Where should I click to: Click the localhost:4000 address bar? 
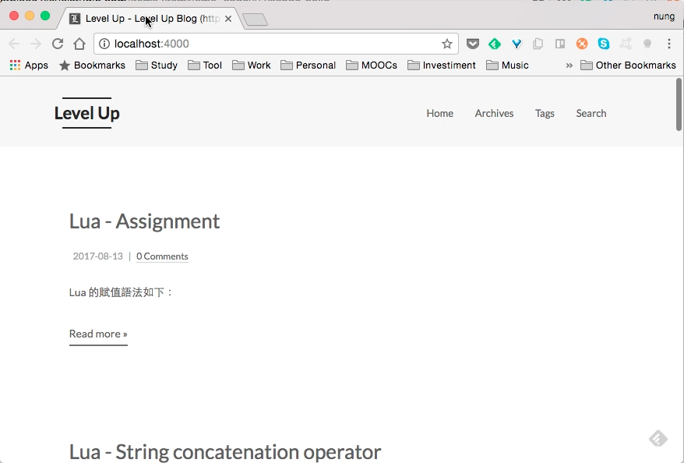(276, 44)
